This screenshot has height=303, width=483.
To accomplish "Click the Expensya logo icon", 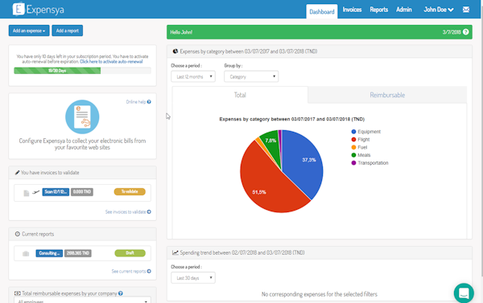I will click(19, 9).
